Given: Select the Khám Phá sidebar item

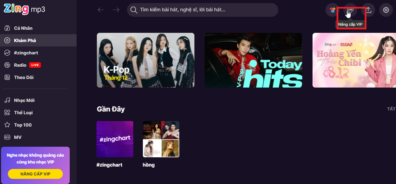Looking at the screenshot, I should coord(38,40).
